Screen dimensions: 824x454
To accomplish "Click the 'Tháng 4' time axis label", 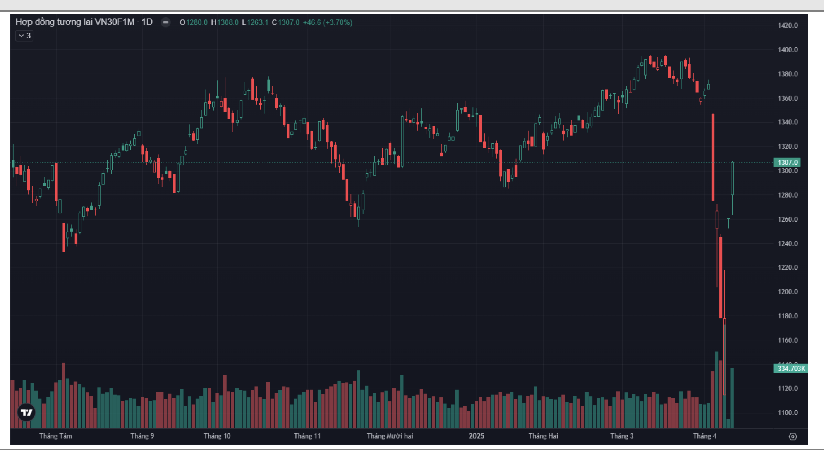I will (x=704, y=436).
